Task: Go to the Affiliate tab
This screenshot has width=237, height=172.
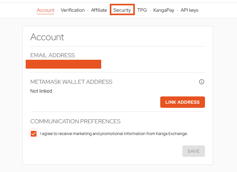Action: coord(99,10)
